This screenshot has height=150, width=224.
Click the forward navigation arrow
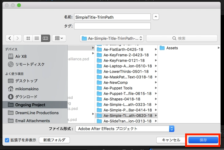coord(18,38)
